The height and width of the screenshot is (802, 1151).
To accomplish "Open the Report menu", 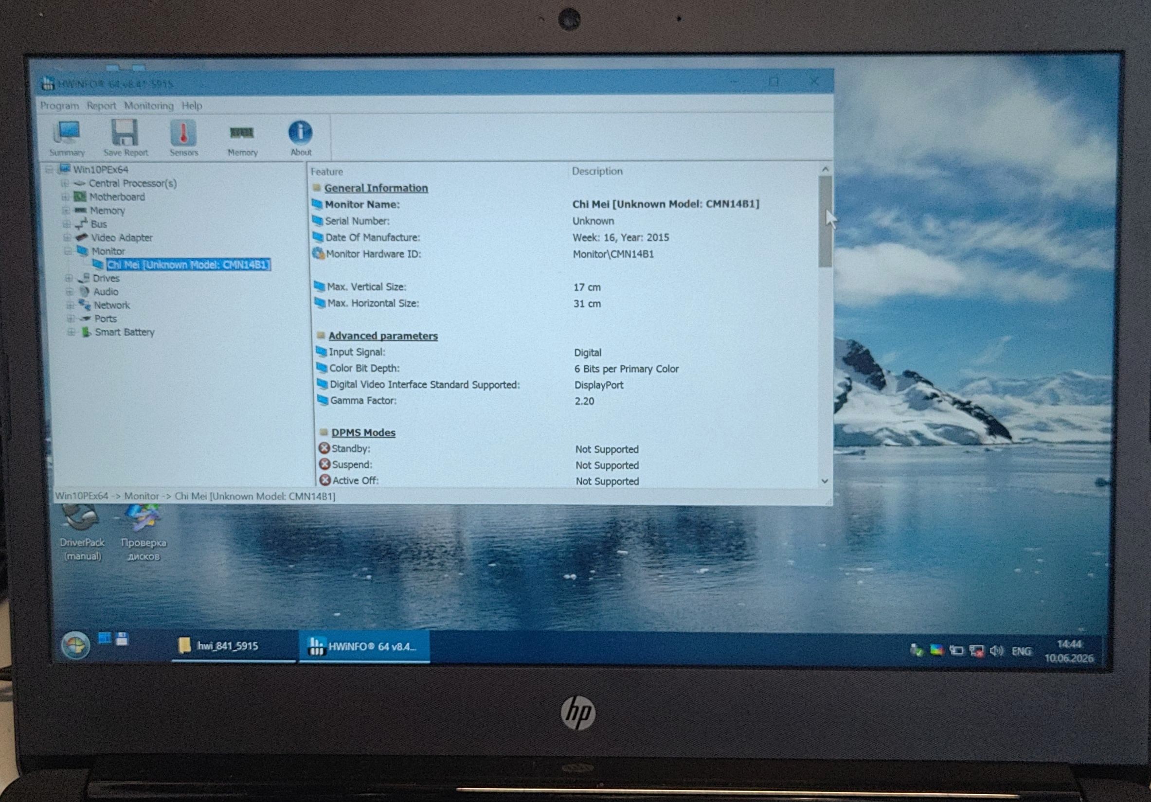I will coord(101,106).
